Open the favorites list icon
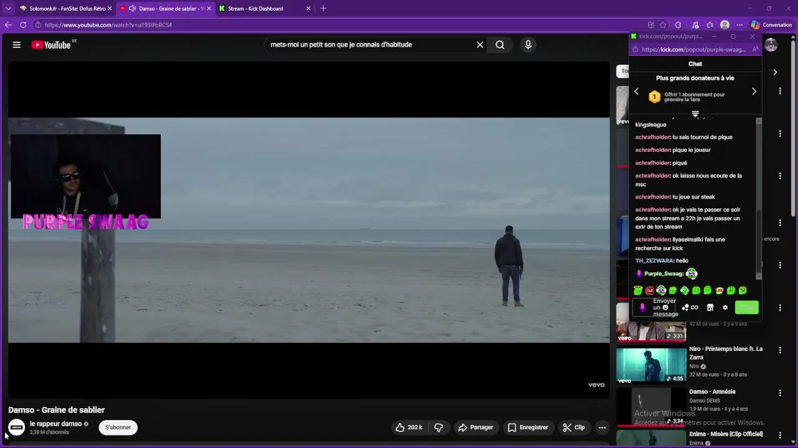The height and width of the screenshot is (448, 798). point(710,25)
